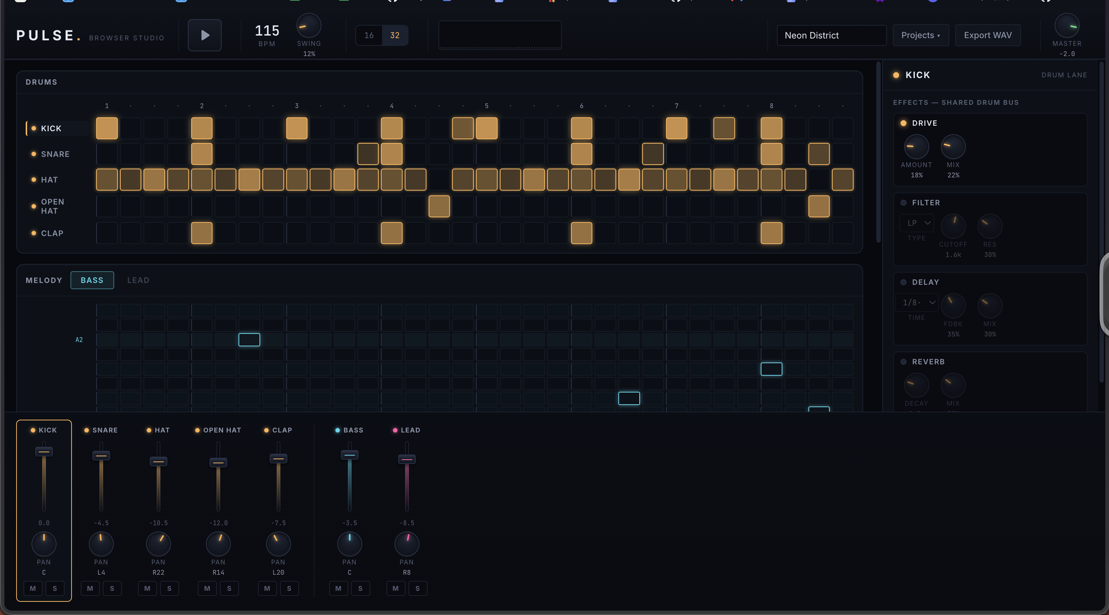Adjust the Kick channel pan knob

tap(44, 544)
